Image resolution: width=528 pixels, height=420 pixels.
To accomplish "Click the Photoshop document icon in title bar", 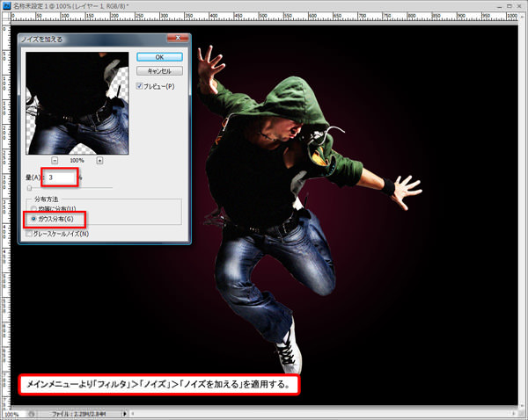I will [x=6, y=6].
